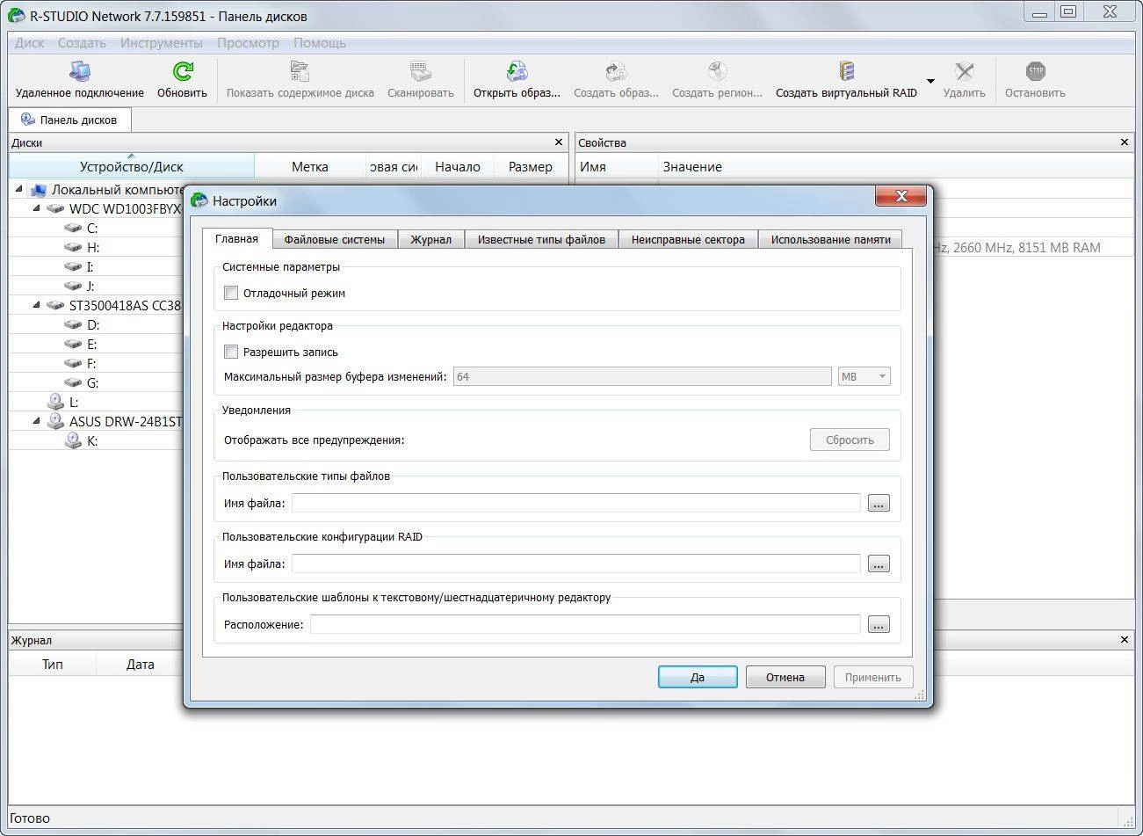This screenshot has height=836, width=1143.
Task: Open Известные типы файлов tab
Action: click(x=541, y=239)
